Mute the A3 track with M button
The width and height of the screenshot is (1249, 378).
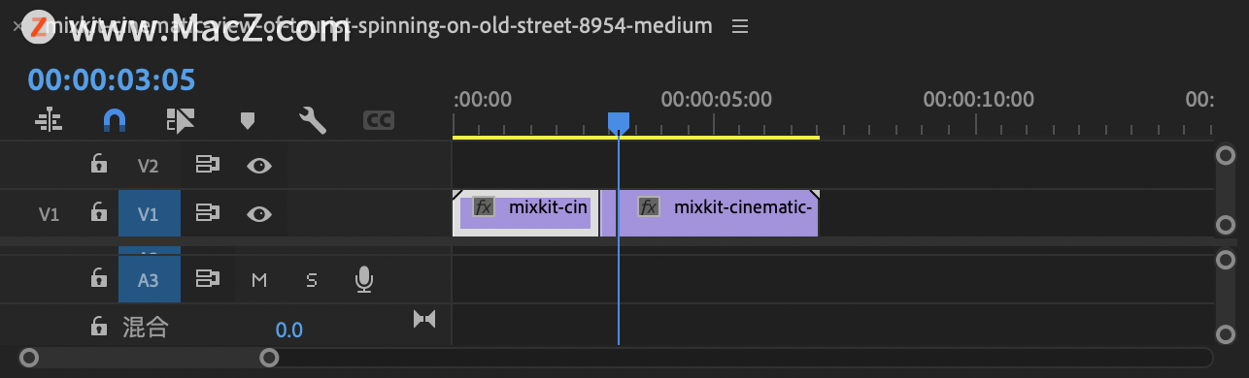click(x=259, y=280)
